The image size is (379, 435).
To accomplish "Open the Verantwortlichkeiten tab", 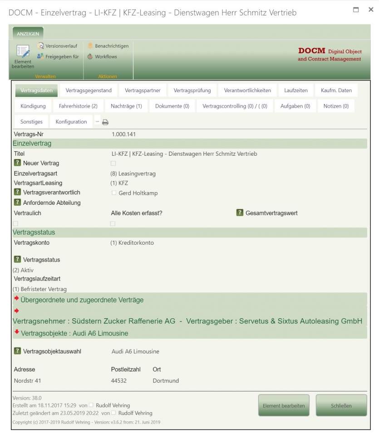I will (247, 90).
